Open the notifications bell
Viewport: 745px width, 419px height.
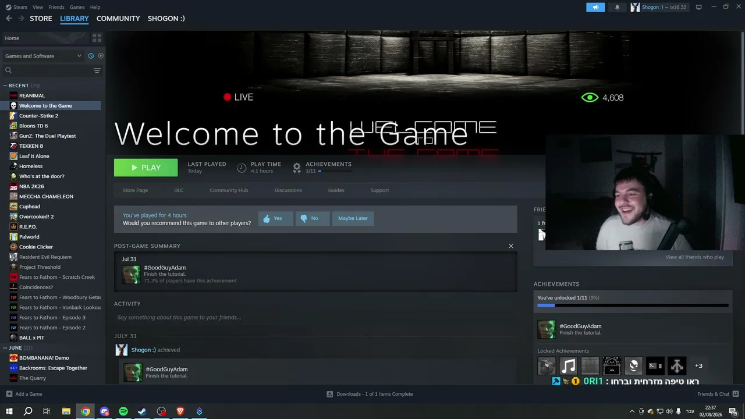[617, 7]
